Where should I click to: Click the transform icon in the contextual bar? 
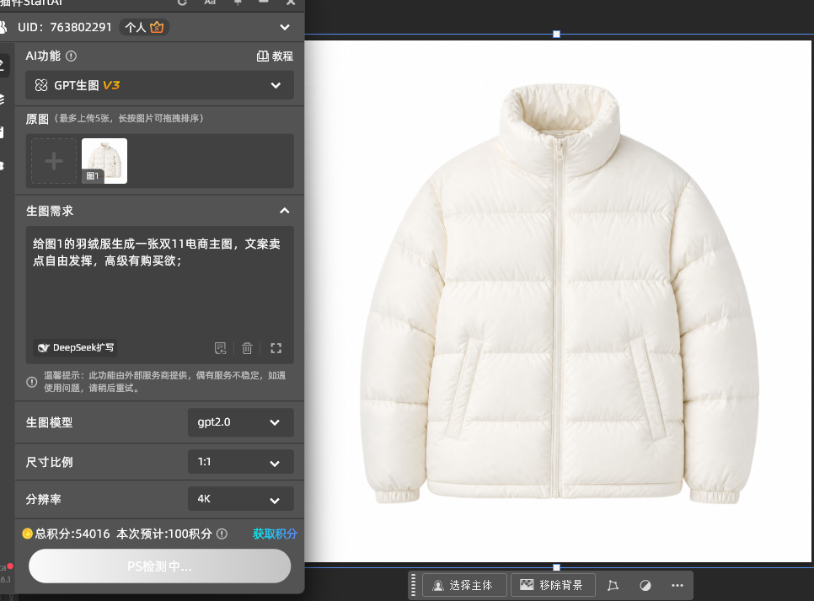pos(613,586)
